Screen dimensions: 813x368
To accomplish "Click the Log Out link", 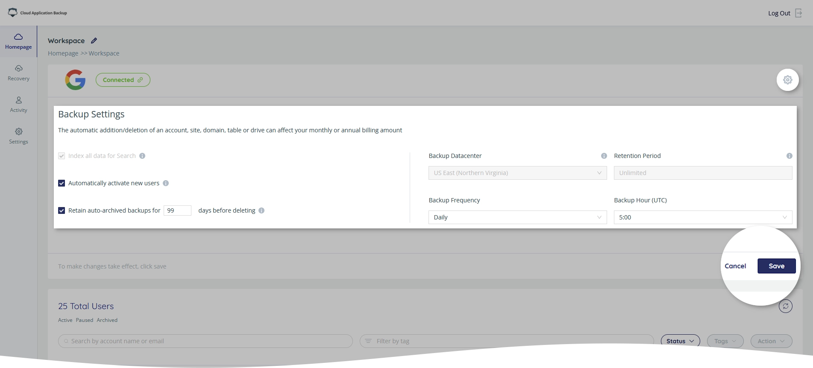I will click(x=779, y=13).
